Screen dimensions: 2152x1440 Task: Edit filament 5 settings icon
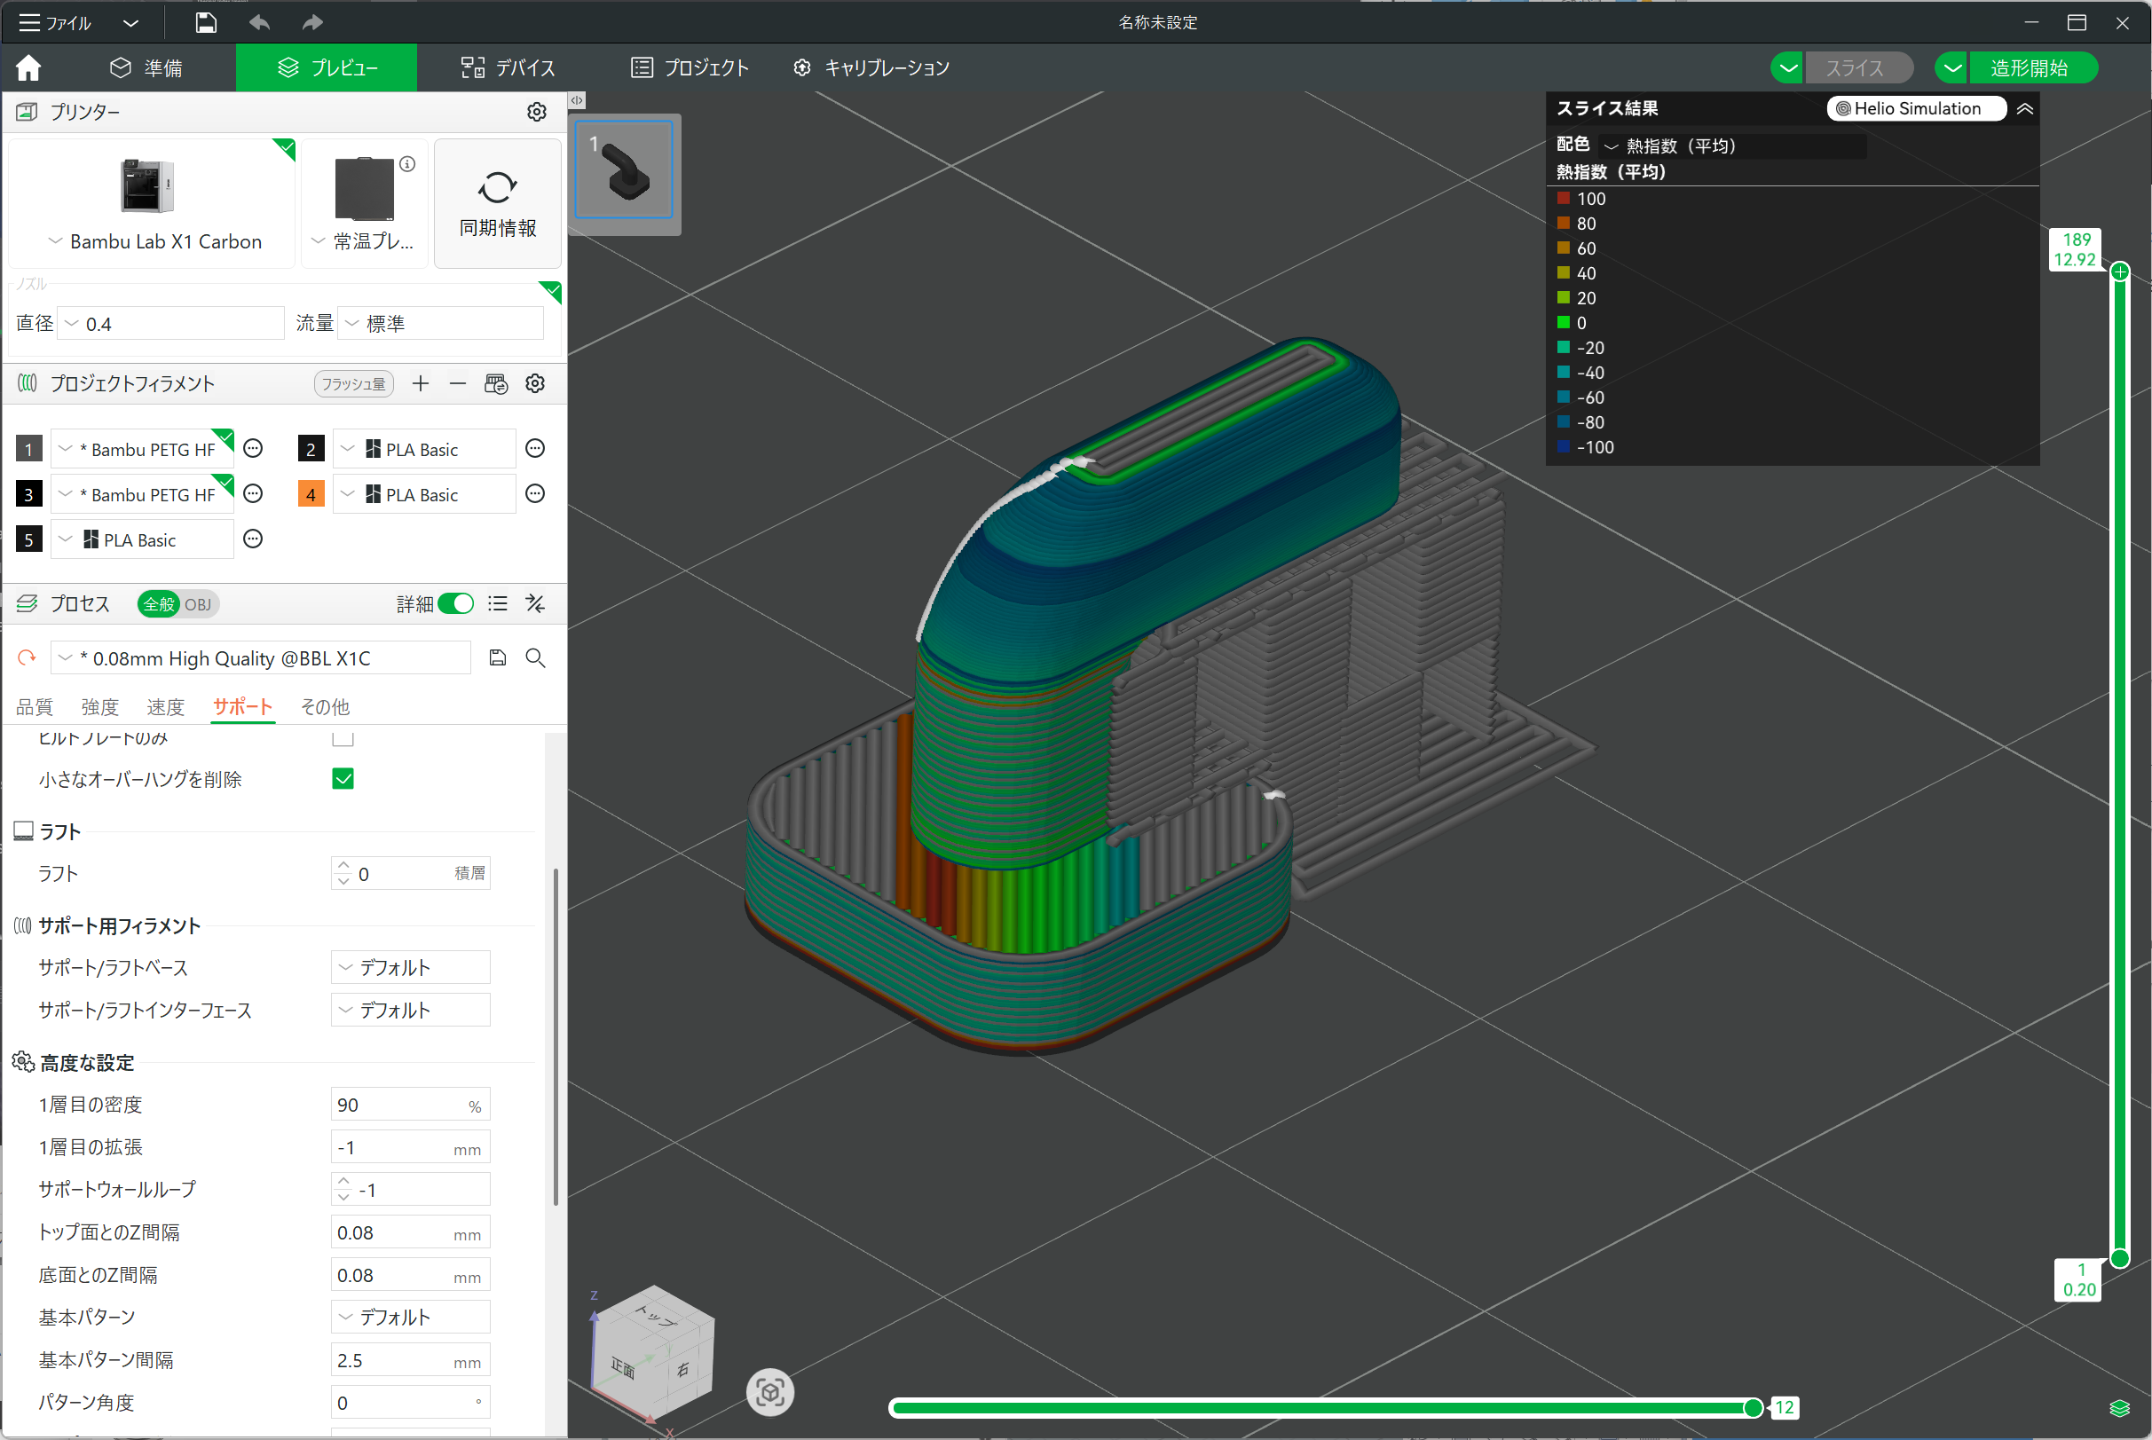point(254,539)
